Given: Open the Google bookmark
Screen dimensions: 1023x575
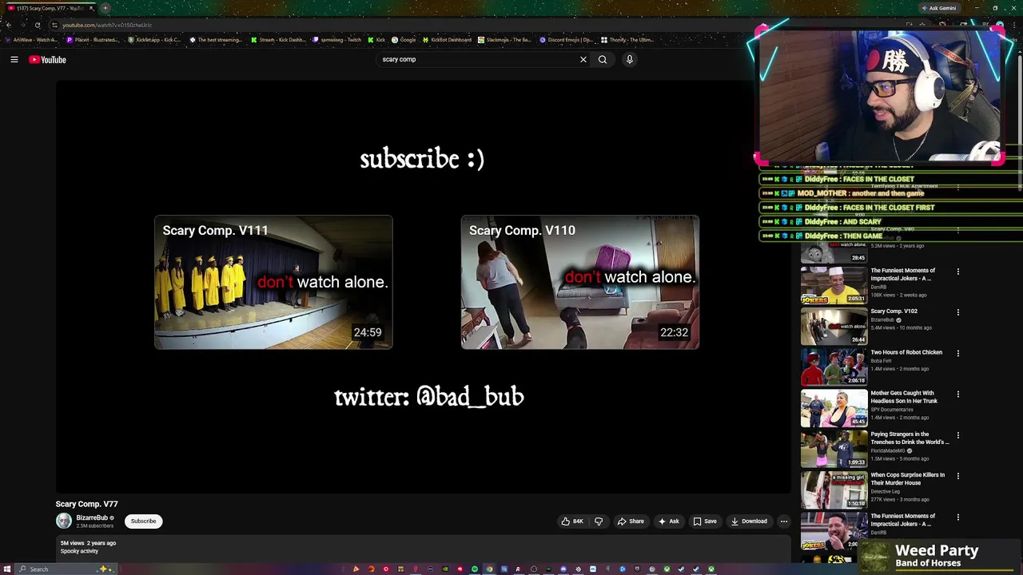Looking at the screenshot, I should tap(404, 40).
